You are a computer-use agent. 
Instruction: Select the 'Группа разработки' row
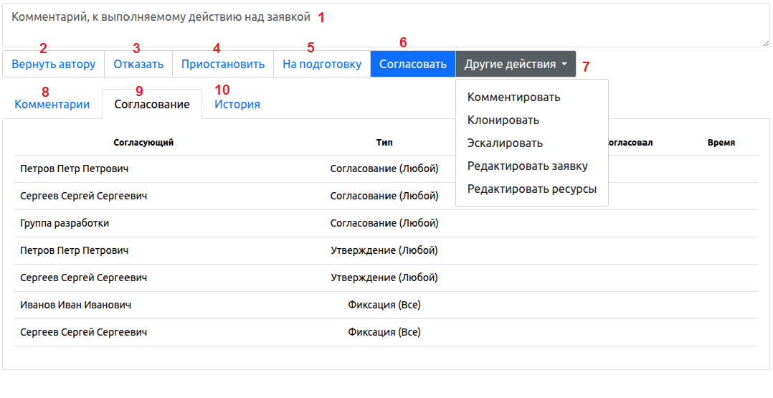click(65, 223)
